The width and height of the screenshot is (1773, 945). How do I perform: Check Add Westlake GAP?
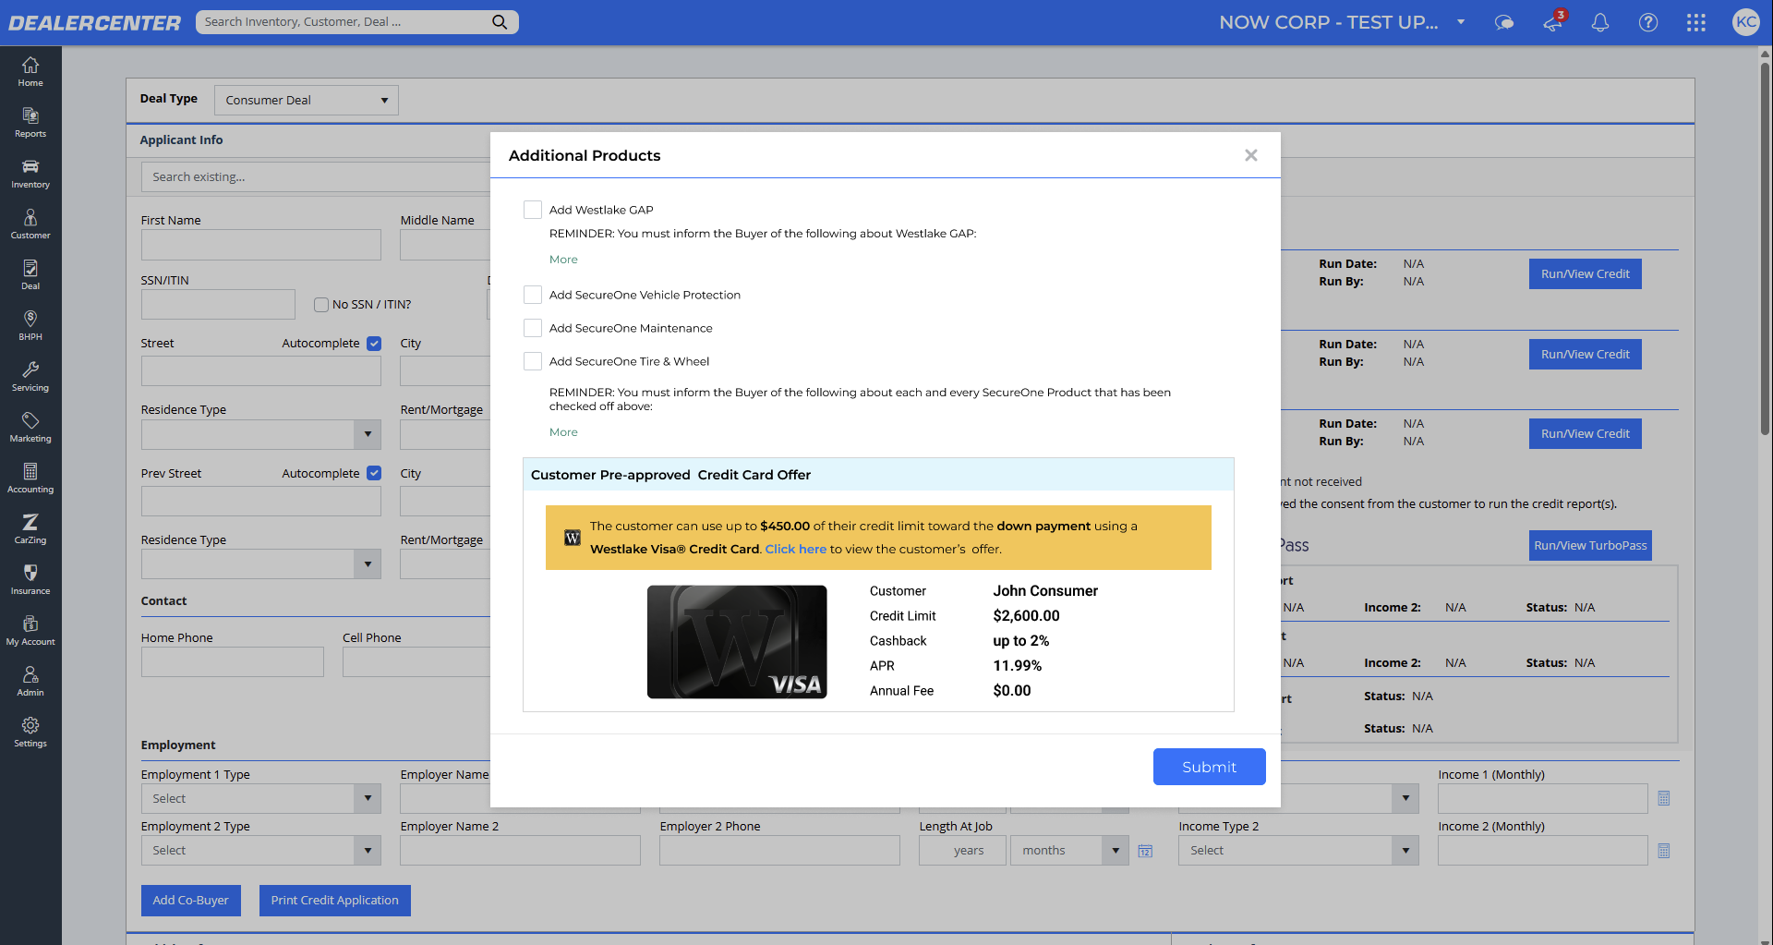(x=533, y=210)
